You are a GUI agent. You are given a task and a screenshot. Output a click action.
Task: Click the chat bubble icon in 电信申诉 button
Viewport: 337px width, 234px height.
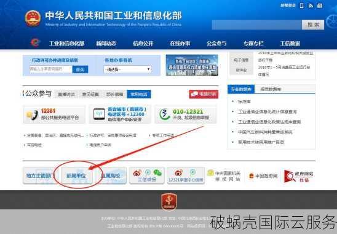click(x=194, y=94)
